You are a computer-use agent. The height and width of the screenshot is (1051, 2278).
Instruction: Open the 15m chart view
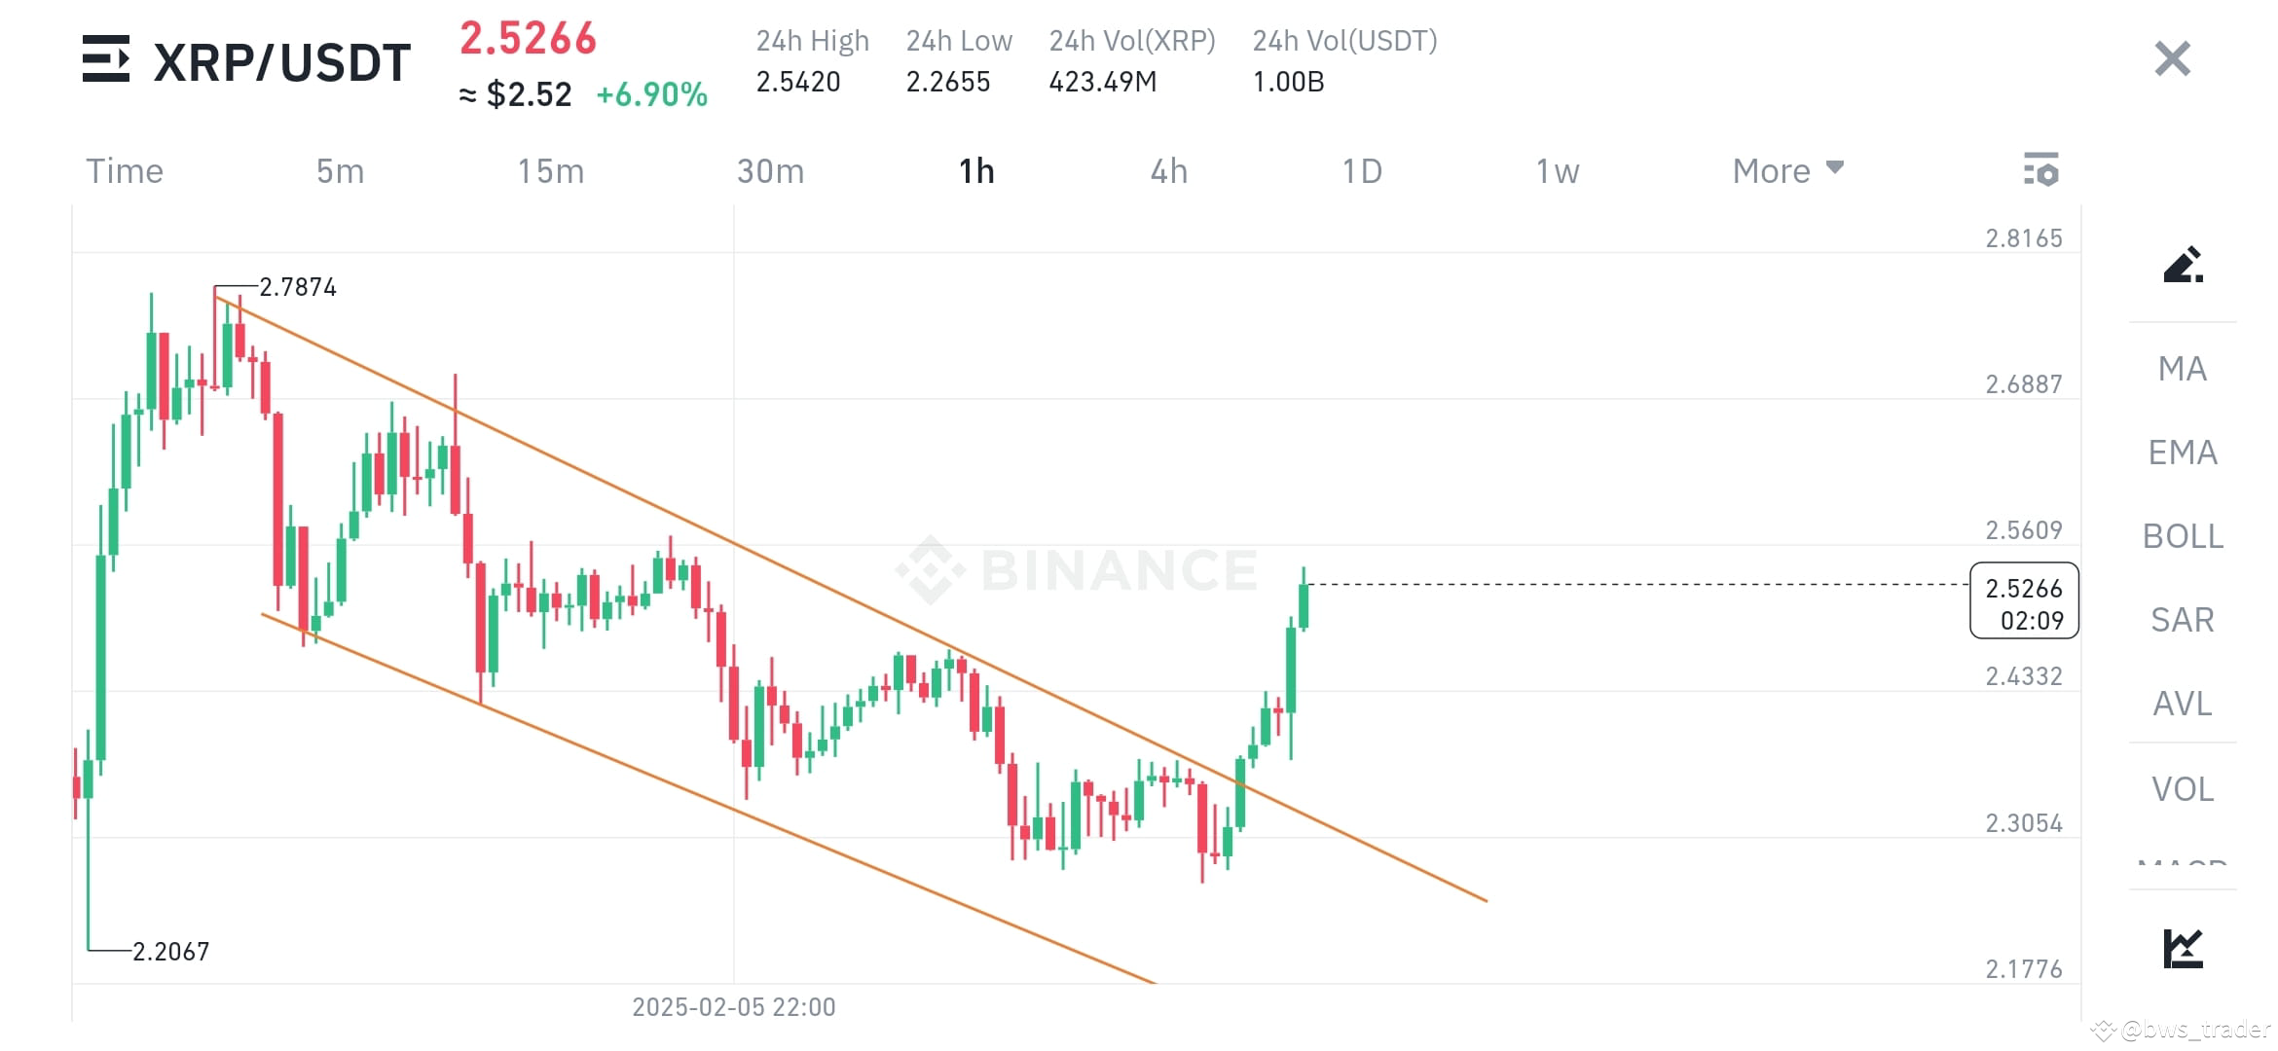pyautogui.click(x=551, y=170)
